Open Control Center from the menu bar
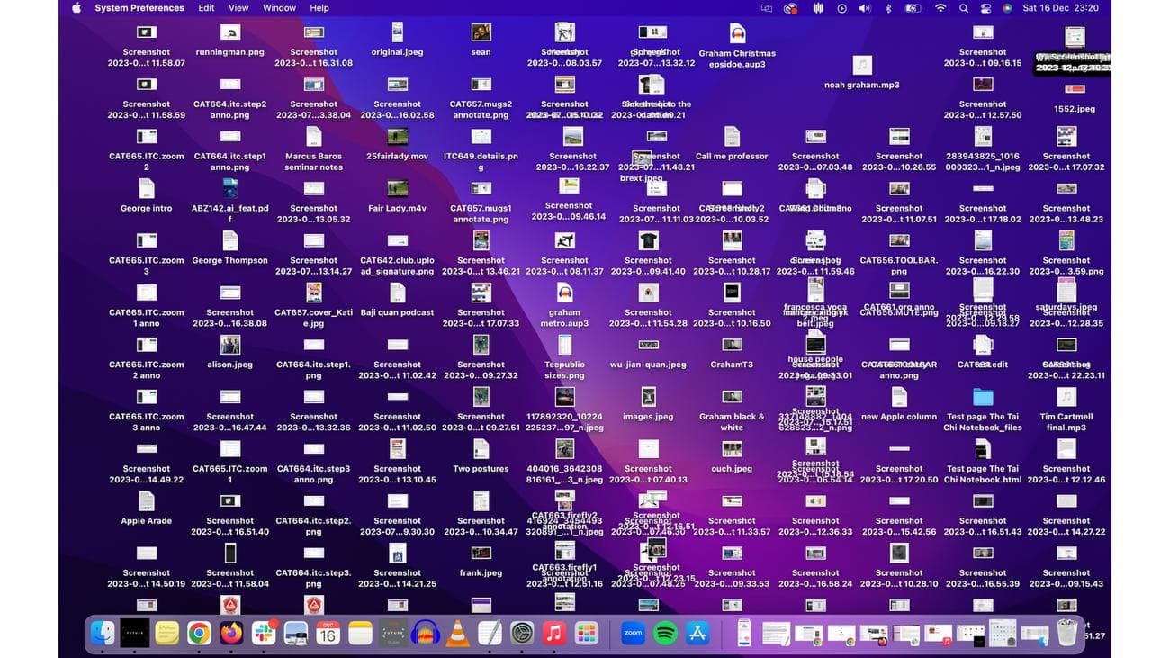1170x658 pixels. 986,7
